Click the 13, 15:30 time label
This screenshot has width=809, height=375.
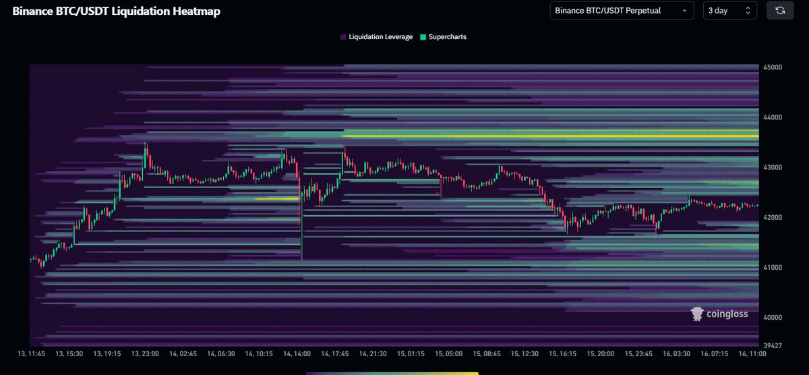(x=69, y=353)
